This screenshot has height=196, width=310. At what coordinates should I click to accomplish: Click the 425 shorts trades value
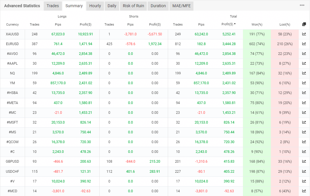pyautogui.click(x=109, y=44)
